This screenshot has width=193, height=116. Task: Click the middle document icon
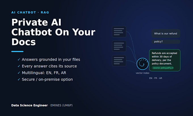point(119,46)
